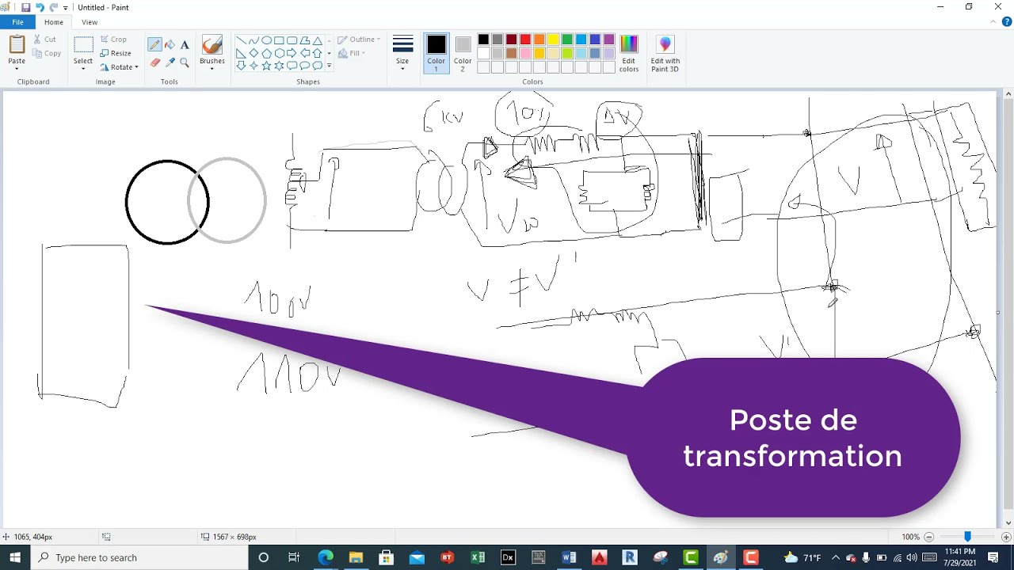Switch to the View tab
Image resolution: width=1014 pixels, height=570 pixels.
(x=90, y=22)
